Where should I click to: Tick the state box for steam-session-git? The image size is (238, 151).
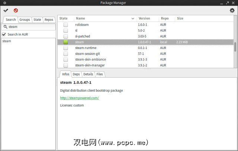(66, 54)
